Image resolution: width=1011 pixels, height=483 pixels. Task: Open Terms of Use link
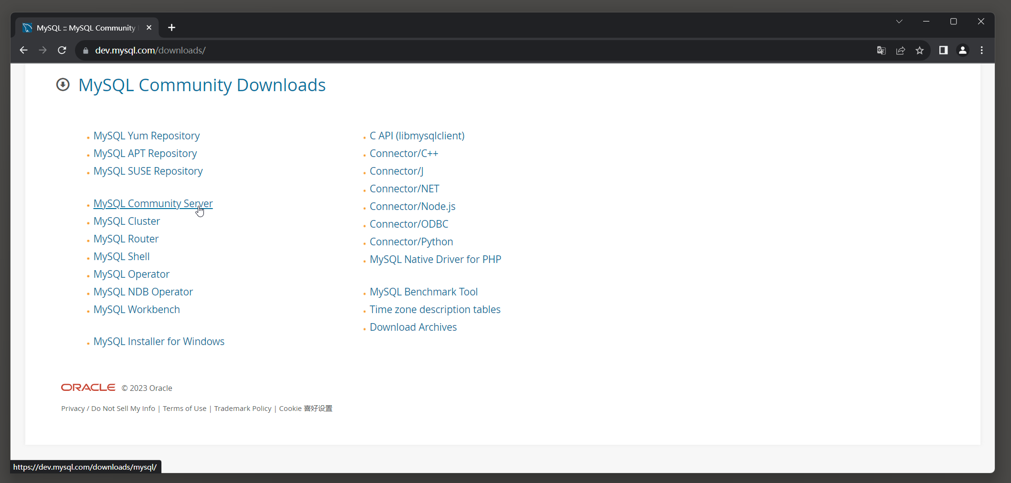[x=184, y=409]
